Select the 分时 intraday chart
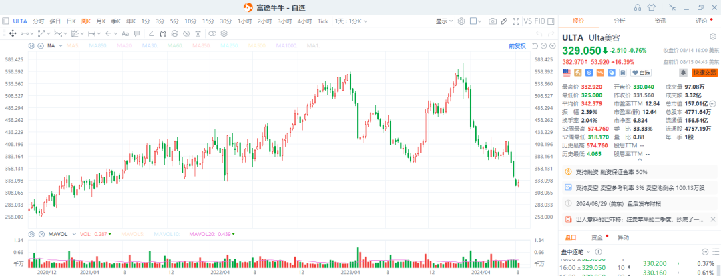721x276 pixels. coord(39,21)
